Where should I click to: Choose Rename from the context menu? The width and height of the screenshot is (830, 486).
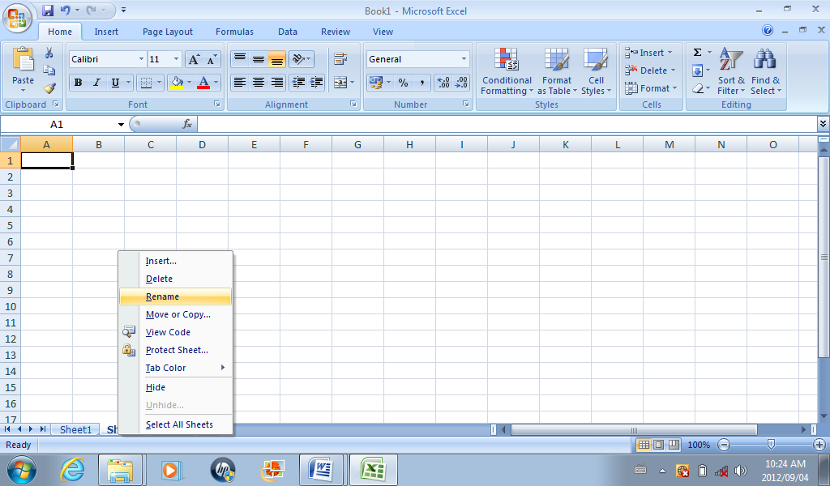click(163, 296)
